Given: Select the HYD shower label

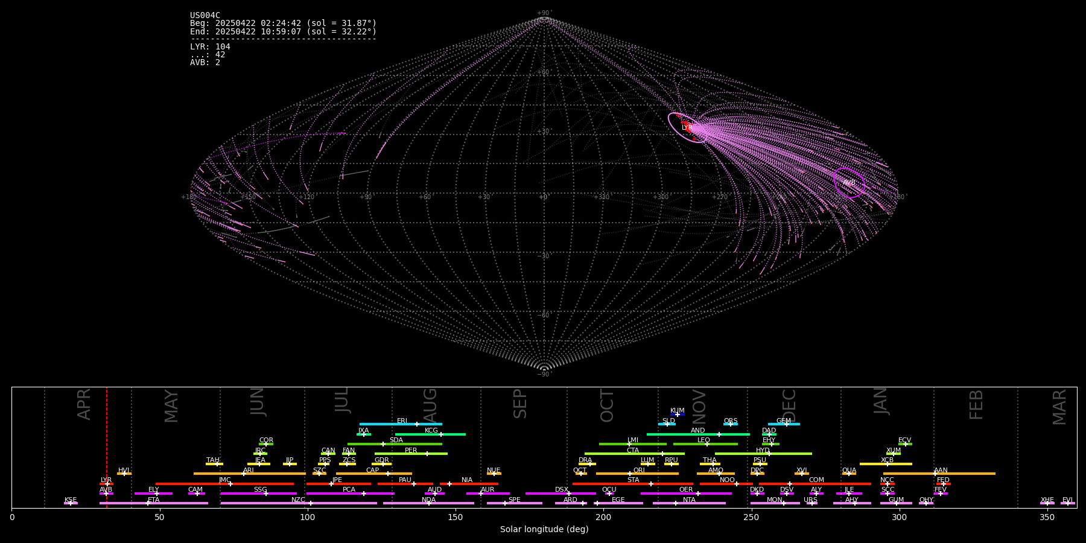Looking at the screenshot, I should (x=763, y=451).
